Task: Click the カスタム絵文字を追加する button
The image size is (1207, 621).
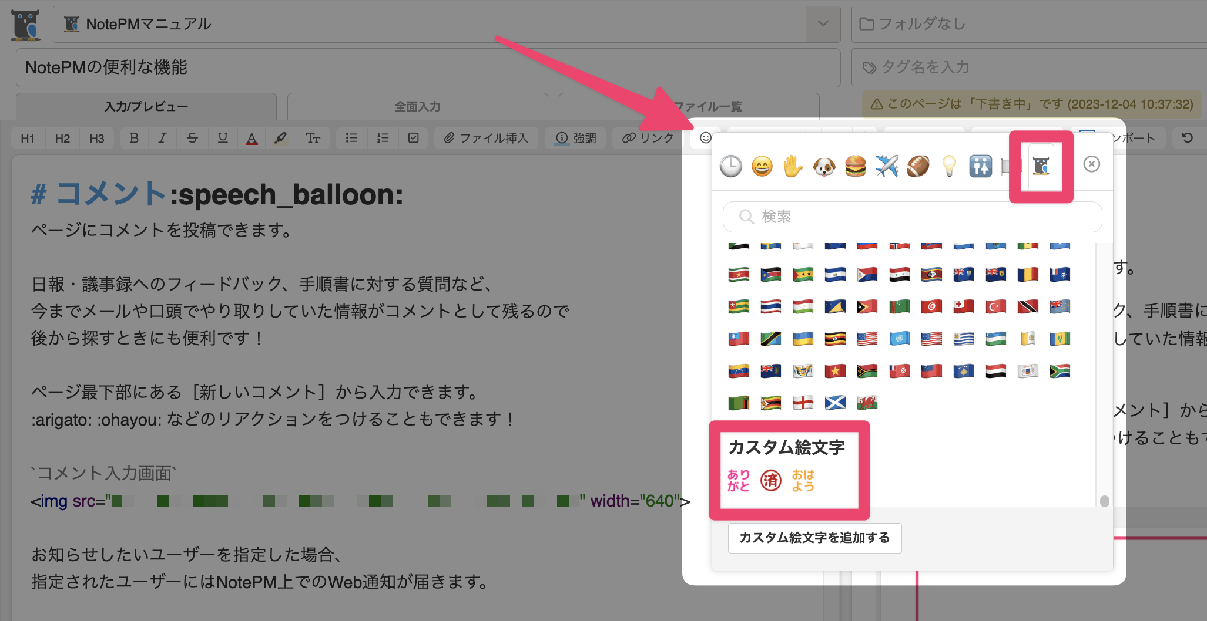Action: [x=814, y=538]
